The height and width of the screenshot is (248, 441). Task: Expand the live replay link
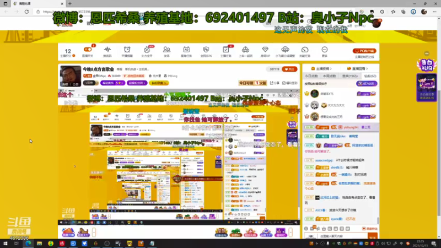358,68
